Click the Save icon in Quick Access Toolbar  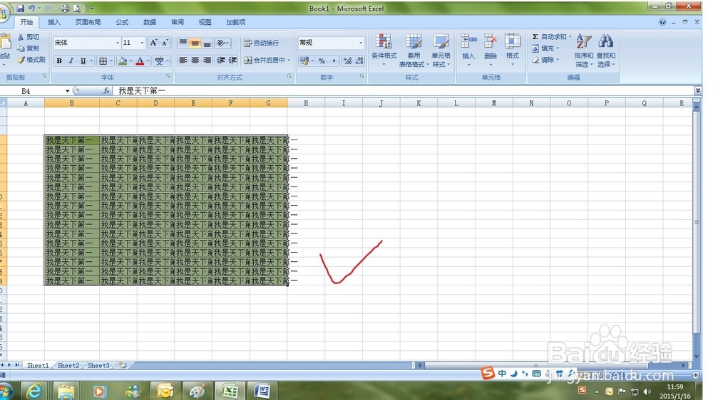point(21,8)
